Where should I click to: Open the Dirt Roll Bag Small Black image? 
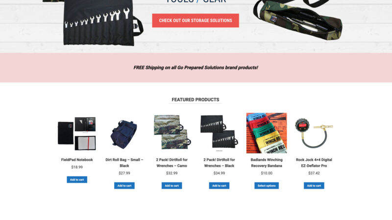[x=124, y=133]
